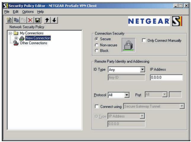This screenshot has width=191, height=142.
Task: Move connection up with up arrow
Action: tap(47, 20)
